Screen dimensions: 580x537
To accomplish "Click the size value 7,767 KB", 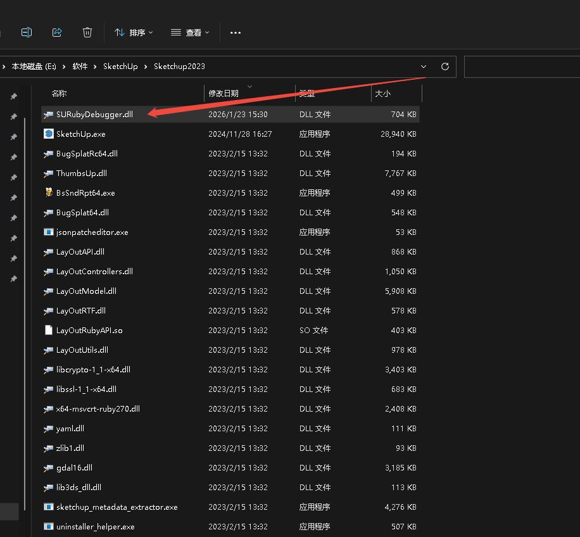I will [x=401, y=173].
